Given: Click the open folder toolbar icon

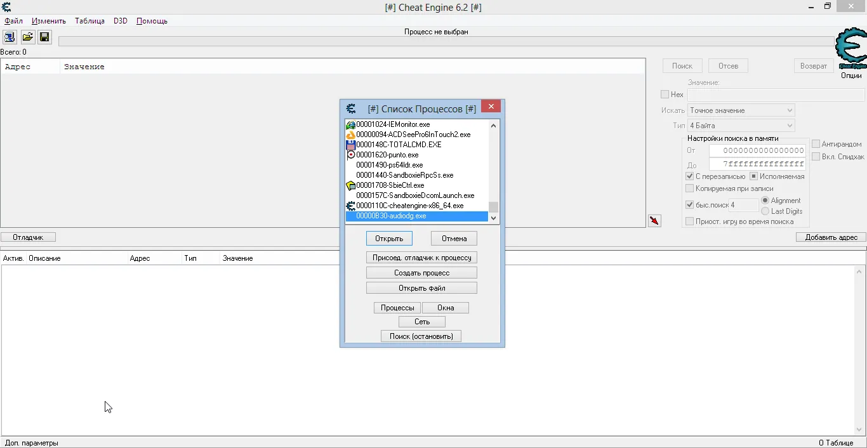Looking at the screenshot, I should click(x=27, y=37).
